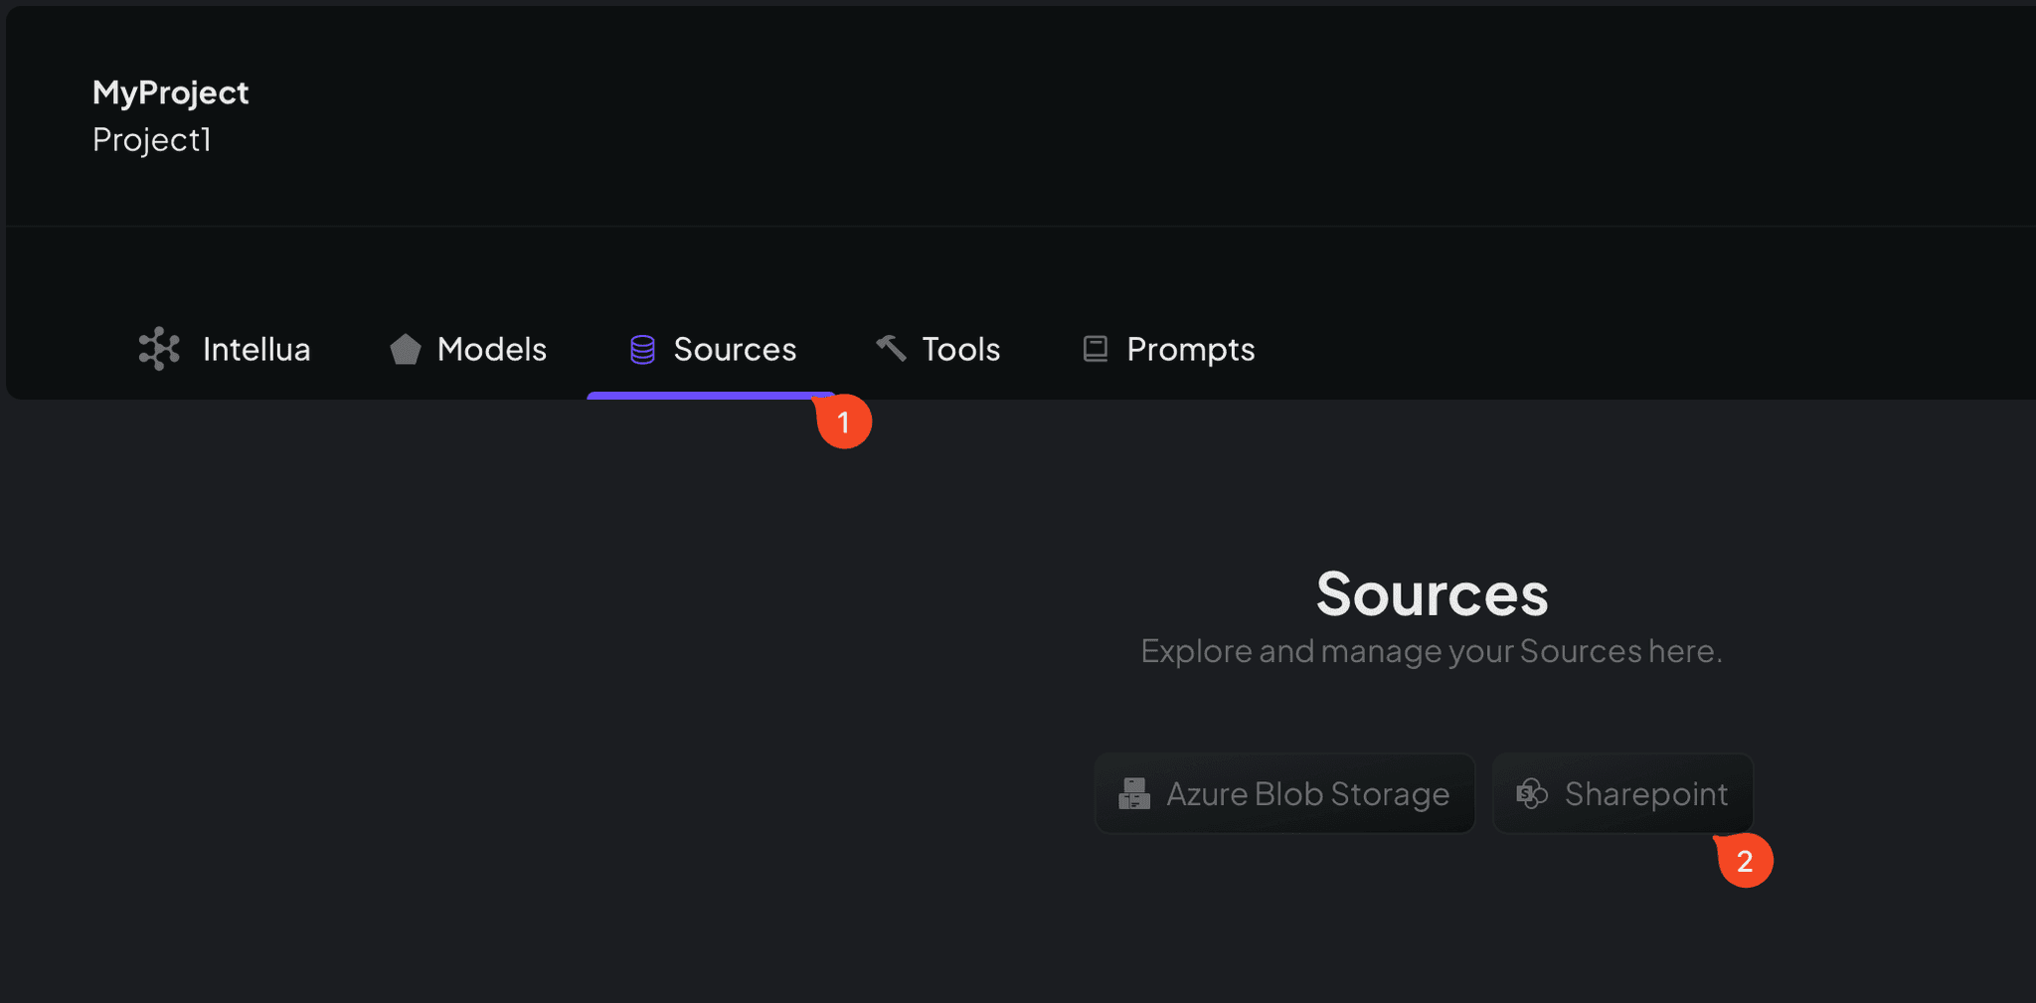Choose the Sharepoint source button
Viewport: 2036px width, 1003px height.
coord(1623,793)
